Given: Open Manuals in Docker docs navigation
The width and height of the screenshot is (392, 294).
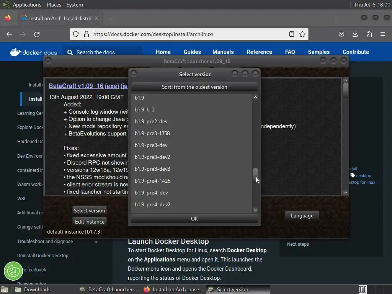Looking at the screenshot, I should pyautogui.click(x=223, y=52).
